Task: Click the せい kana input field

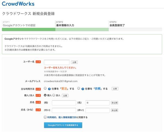Action: point(64,110)
